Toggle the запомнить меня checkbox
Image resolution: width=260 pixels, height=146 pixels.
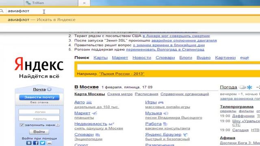22,125
